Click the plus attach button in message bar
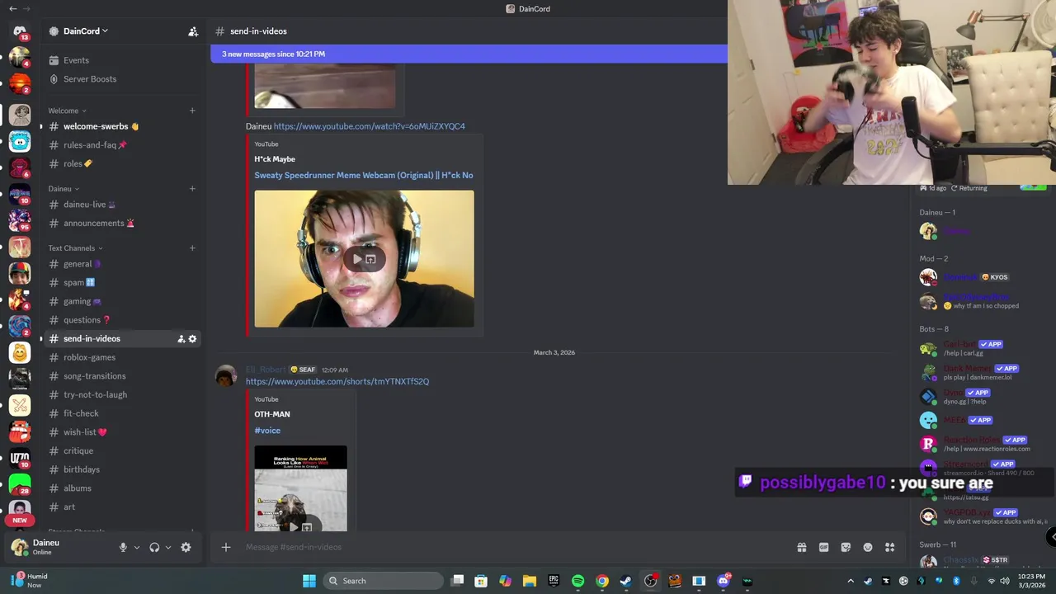Image resolution: width=1056 pixels, height=594 pixels. coord(226,547)
